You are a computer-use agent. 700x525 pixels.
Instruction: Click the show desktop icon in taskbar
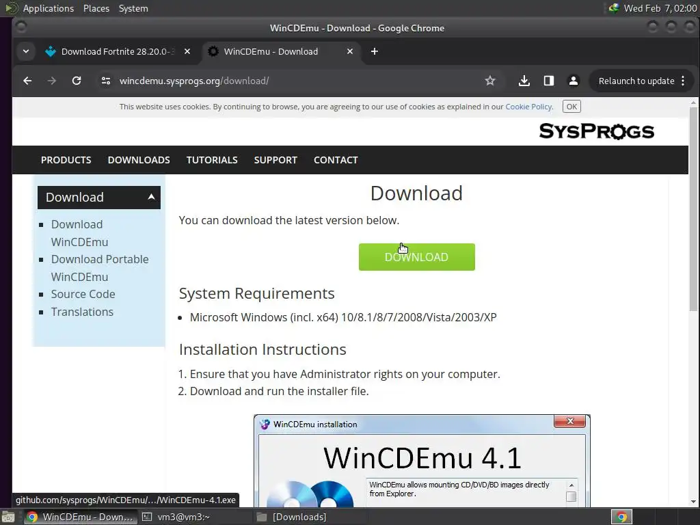[x=8, y=517]
